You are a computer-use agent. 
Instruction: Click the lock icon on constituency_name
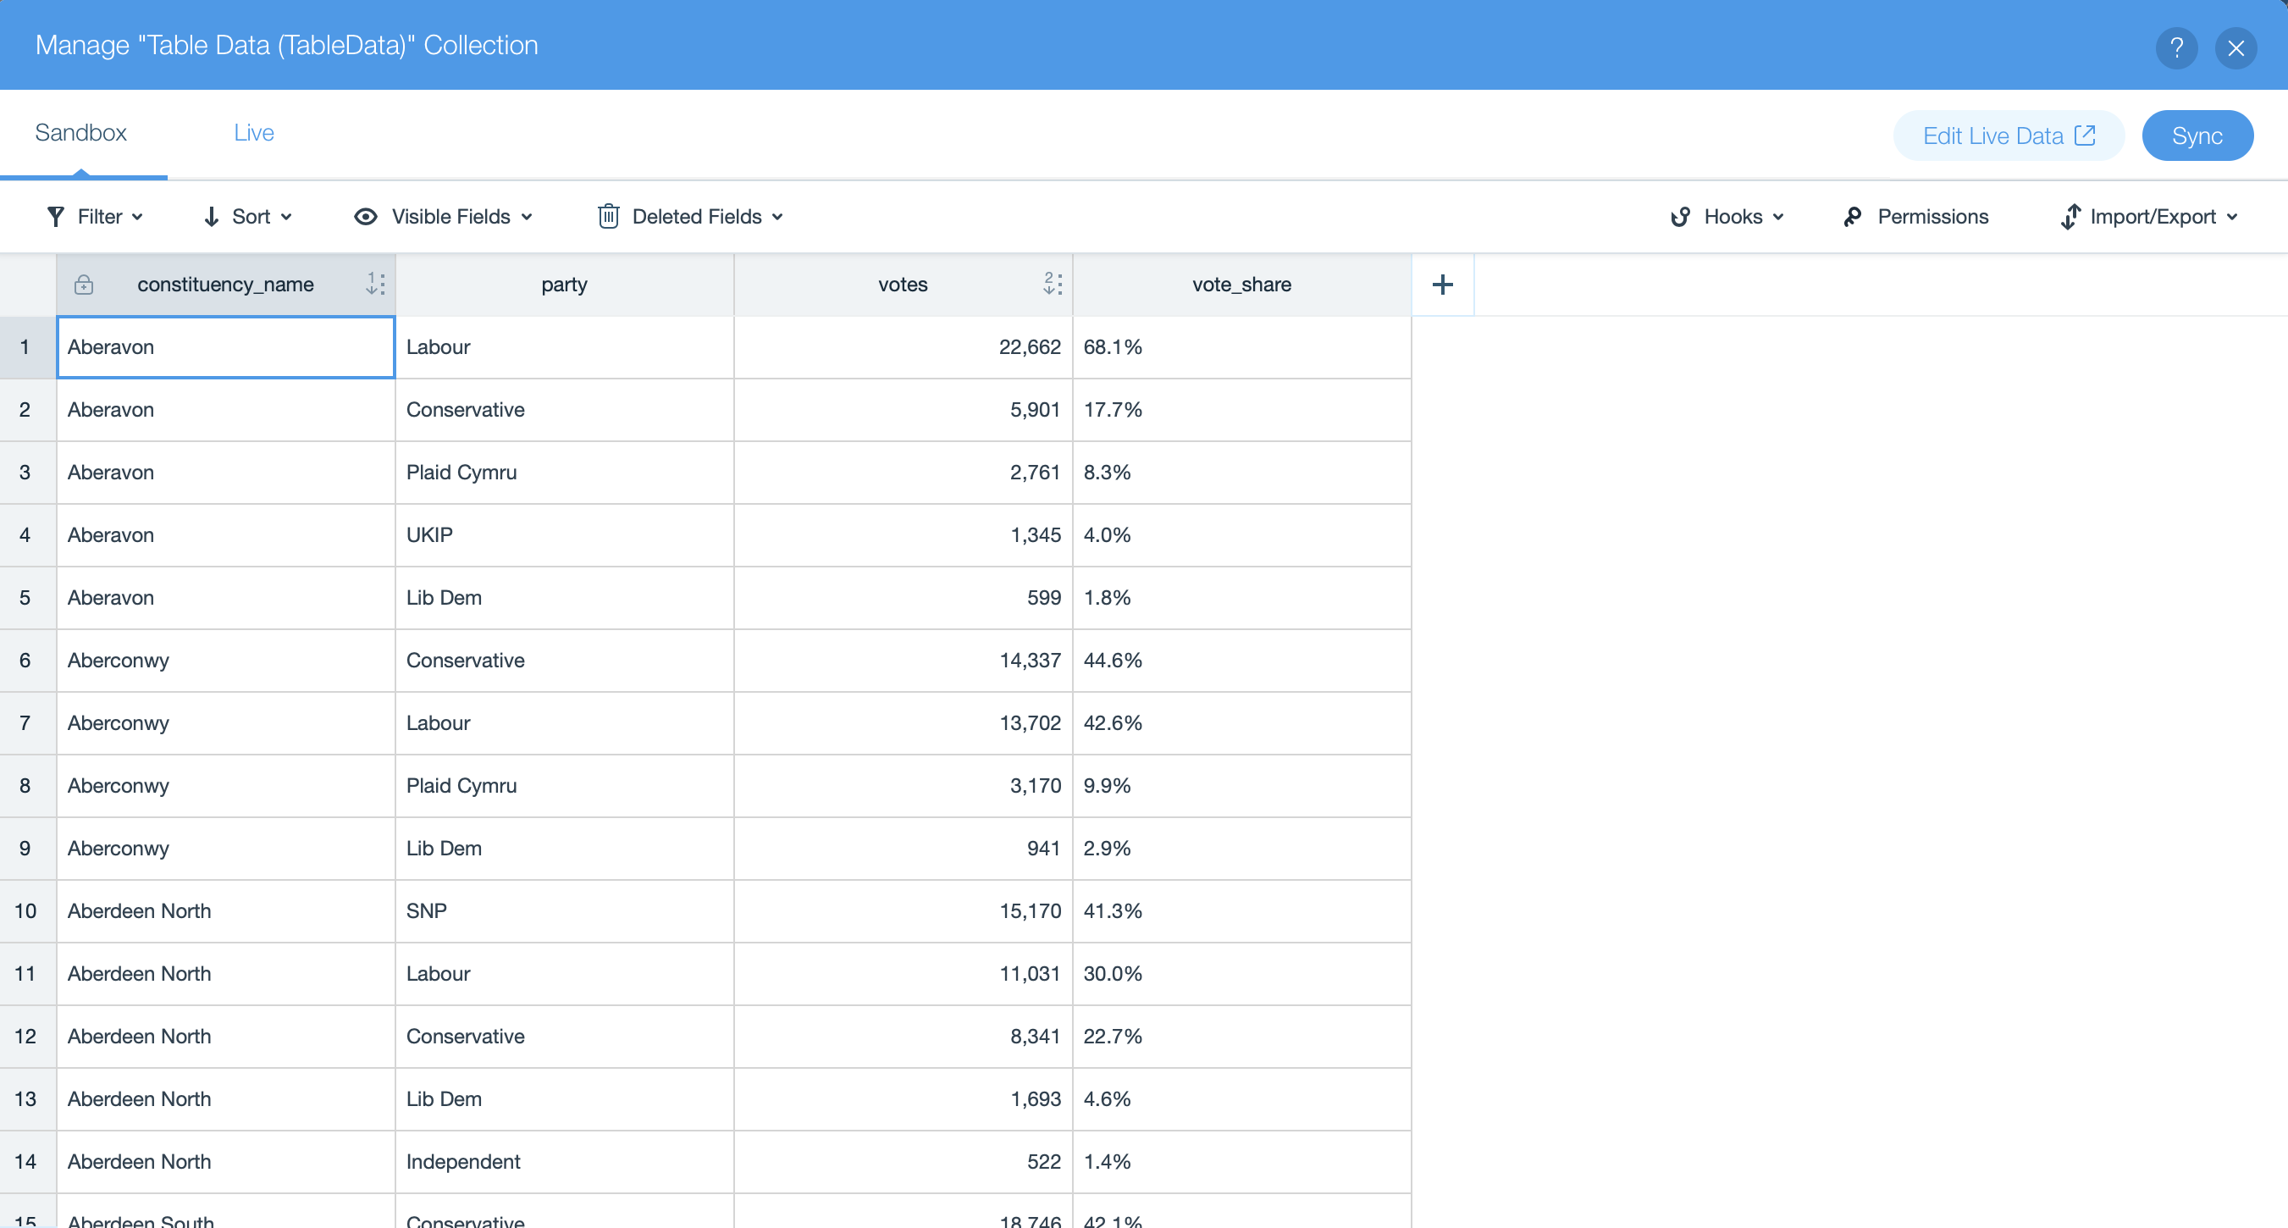pos(84,285)
